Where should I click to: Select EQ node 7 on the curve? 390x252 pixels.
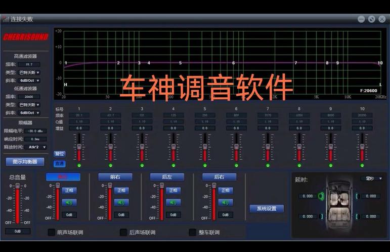(x=296, y=63)
